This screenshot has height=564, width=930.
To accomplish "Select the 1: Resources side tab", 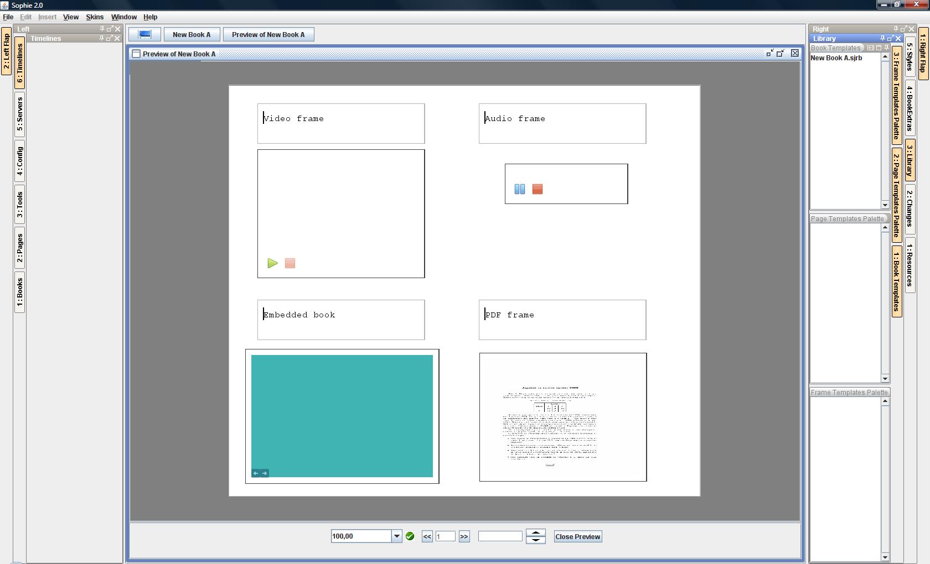I will 910,265.
